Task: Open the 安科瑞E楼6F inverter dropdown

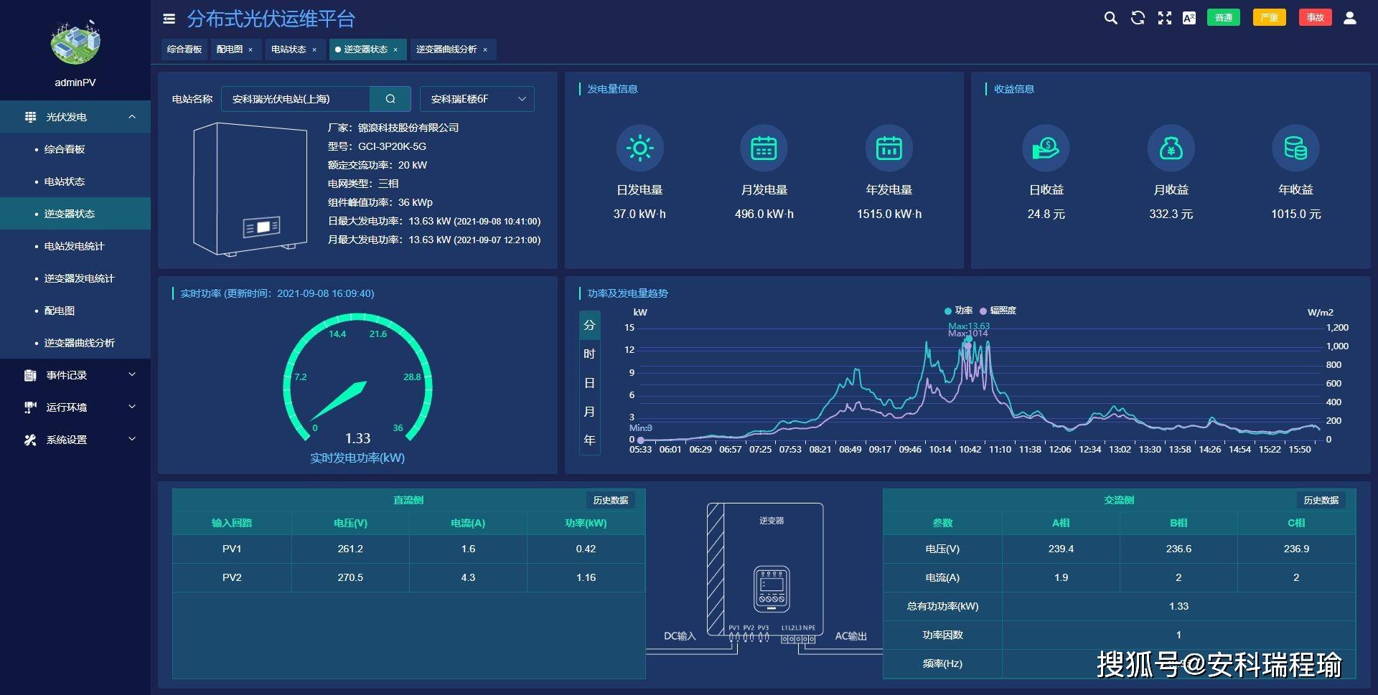Action: [477, 99]
